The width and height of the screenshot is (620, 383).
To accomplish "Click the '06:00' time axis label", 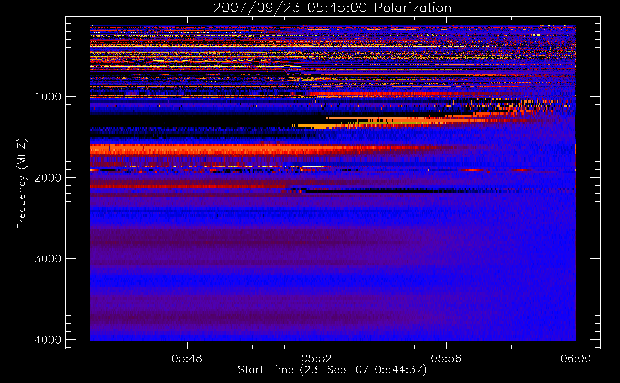I will point(576,359).
